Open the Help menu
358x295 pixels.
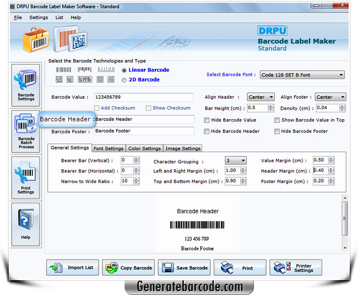[x=75, y=18]
